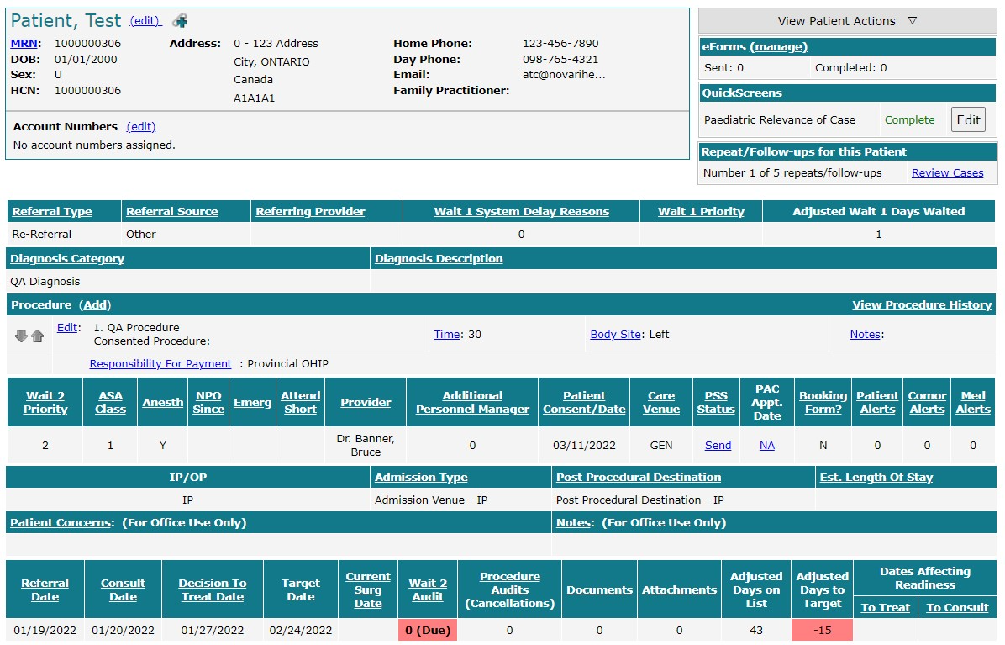
Task: Open the Comor Alerts header
Action: [x=927, y=403]
